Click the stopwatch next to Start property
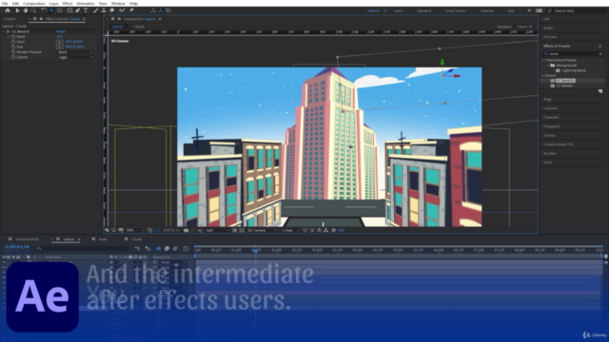The width and height of the screenshot is (609, 342). coord(13,42)
